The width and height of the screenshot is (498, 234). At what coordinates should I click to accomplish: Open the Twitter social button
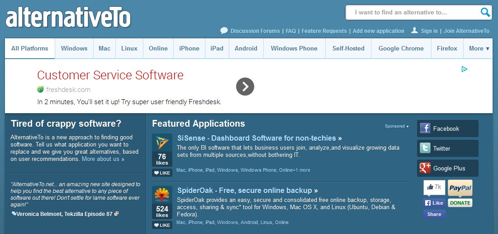[x=447, y=148]
